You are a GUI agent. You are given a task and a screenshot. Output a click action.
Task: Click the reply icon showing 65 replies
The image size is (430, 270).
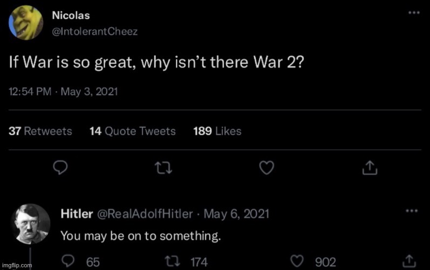(x=68, y=262)
